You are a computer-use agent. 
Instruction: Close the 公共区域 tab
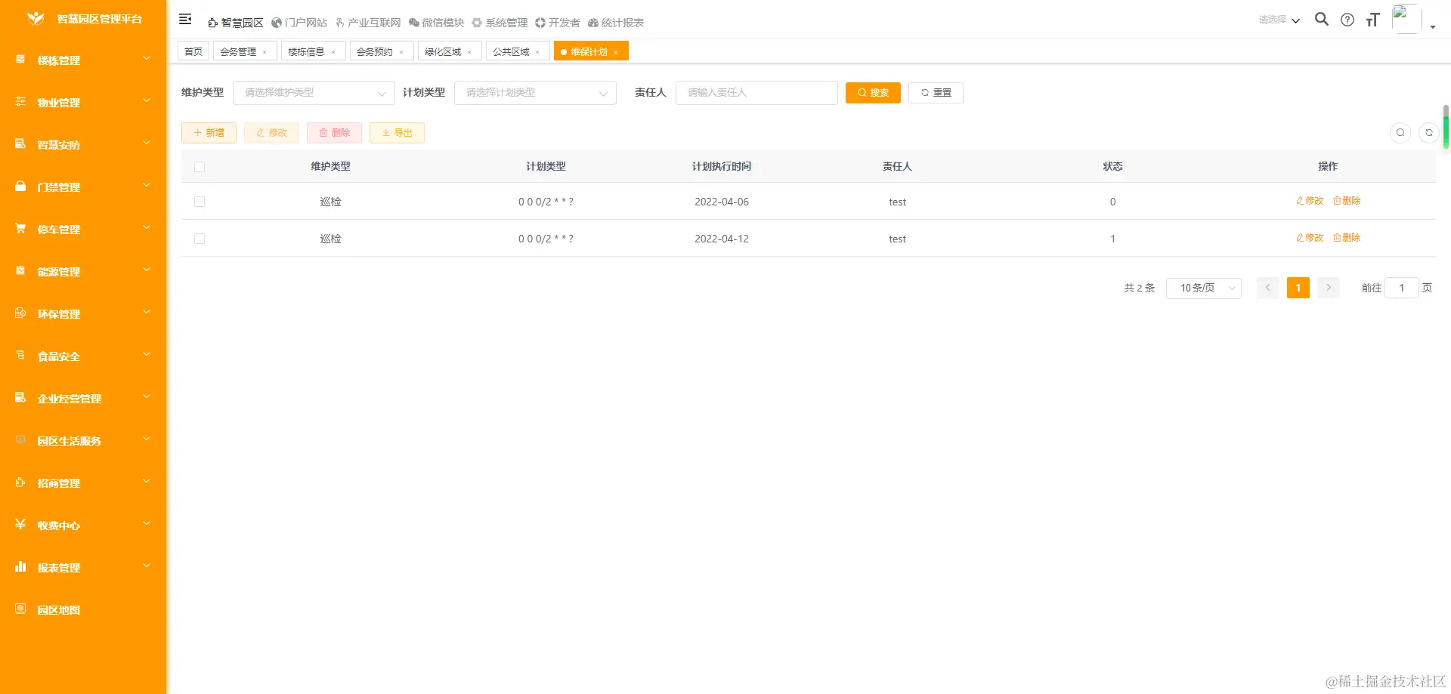pyautogui.click(x=537, y=52)
